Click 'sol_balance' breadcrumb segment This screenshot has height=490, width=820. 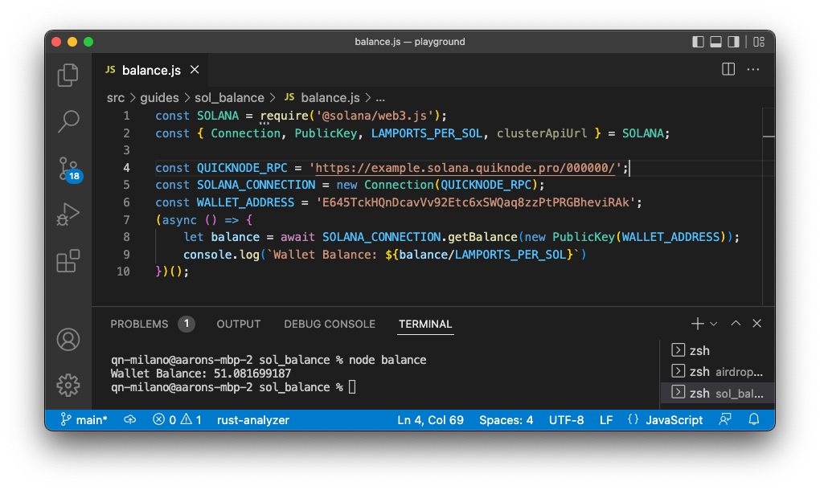229,98
